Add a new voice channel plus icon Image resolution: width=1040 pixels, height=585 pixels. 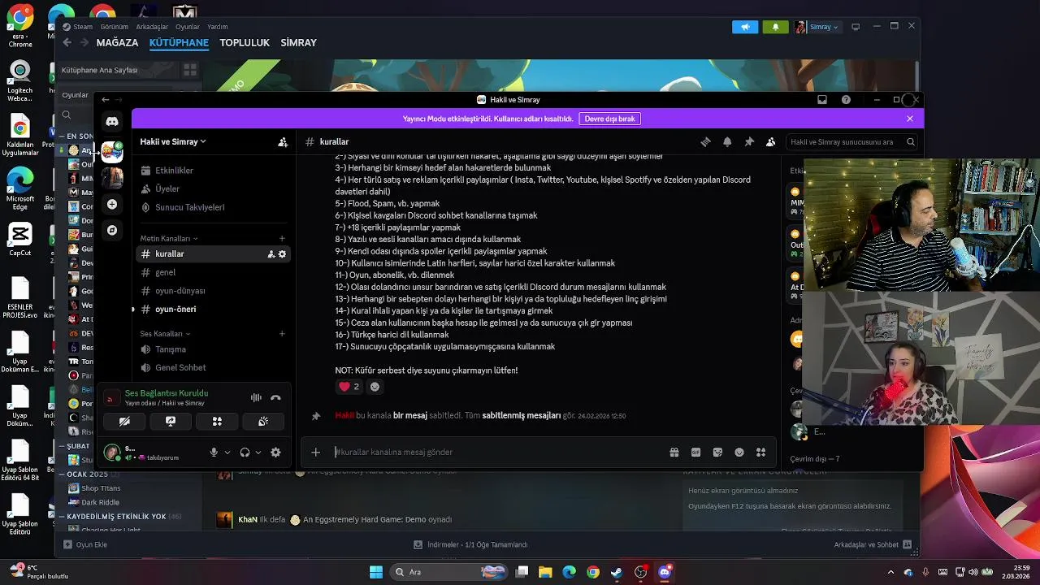pyautogui.click(x=282, y=334)
